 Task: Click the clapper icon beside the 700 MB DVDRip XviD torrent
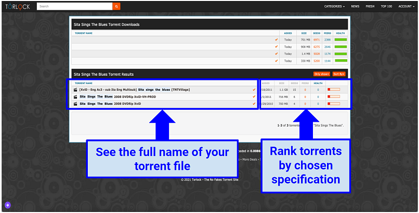[x=75, y=104]
